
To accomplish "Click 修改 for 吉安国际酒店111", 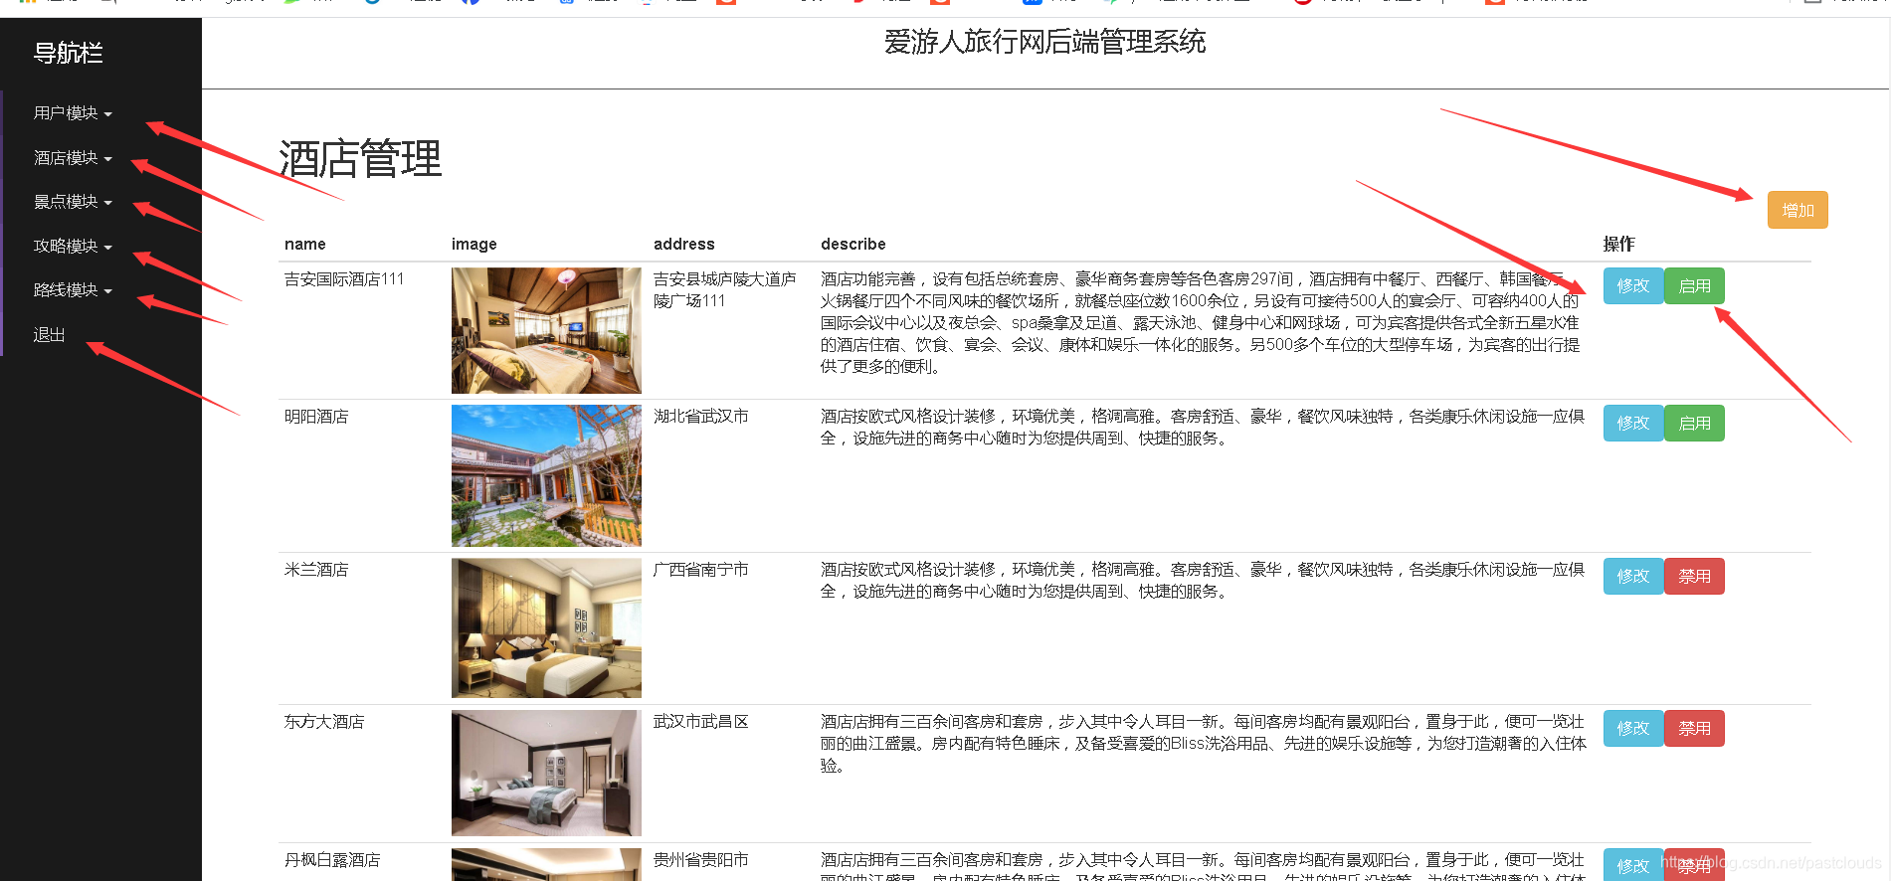I will (1633, 286).
